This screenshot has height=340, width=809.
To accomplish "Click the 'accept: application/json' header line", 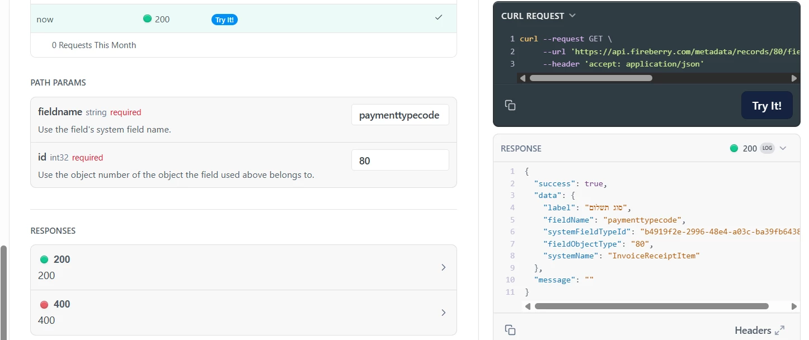I will coord(623,64).
